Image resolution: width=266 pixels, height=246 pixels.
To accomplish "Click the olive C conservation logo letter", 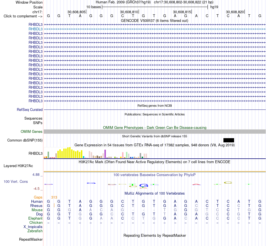I will pos(228,183).
